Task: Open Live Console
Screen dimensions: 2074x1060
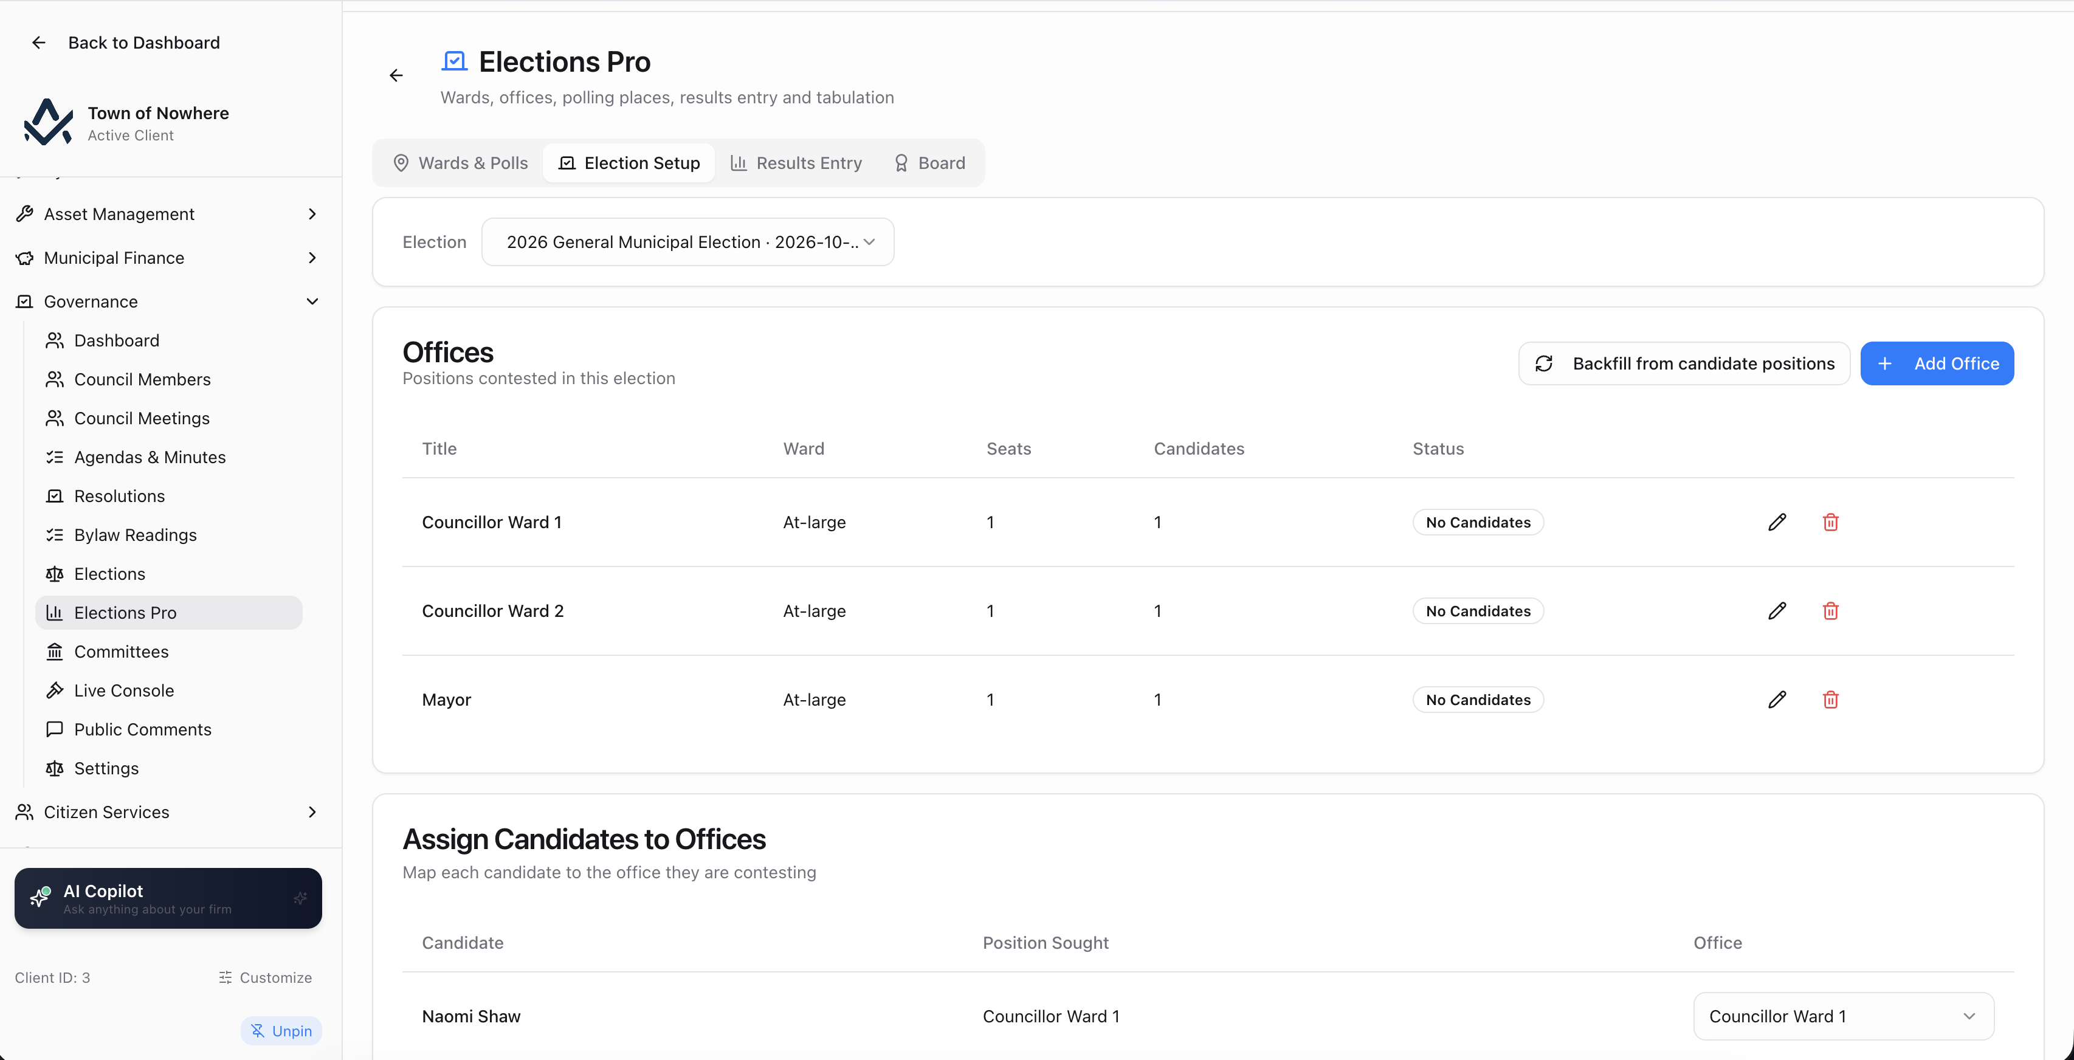Action: 169,690
